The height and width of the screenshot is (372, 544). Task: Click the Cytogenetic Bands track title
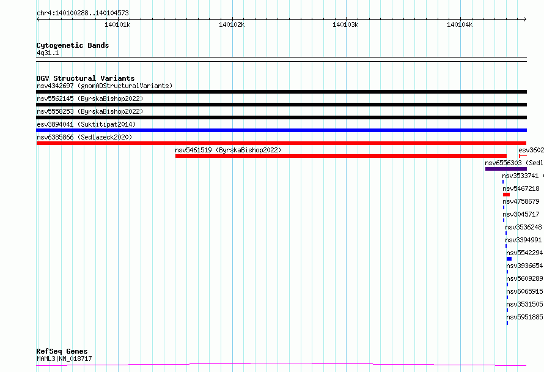[x=73, y=45]
